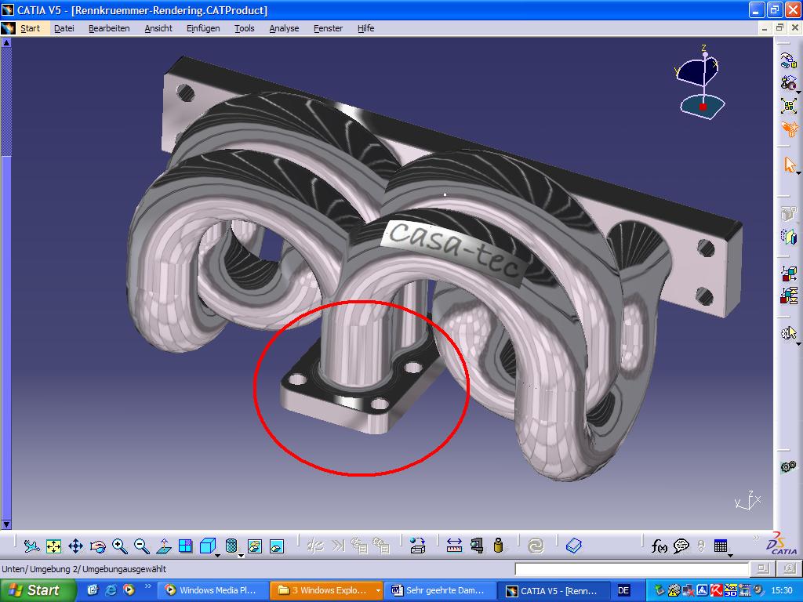Screen dimensions: 803x602
Task: Open the Bearbeiten menu
Action: tap(109, 28)
